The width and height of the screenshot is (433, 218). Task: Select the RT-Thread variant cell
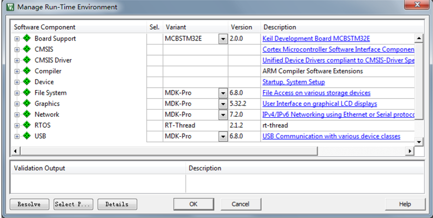195,125
